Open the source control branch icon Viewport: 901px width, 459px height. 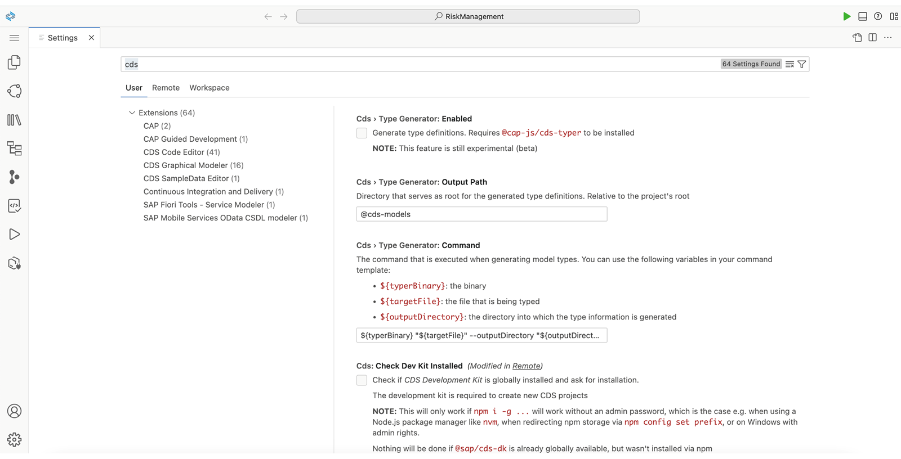[14, 177]
